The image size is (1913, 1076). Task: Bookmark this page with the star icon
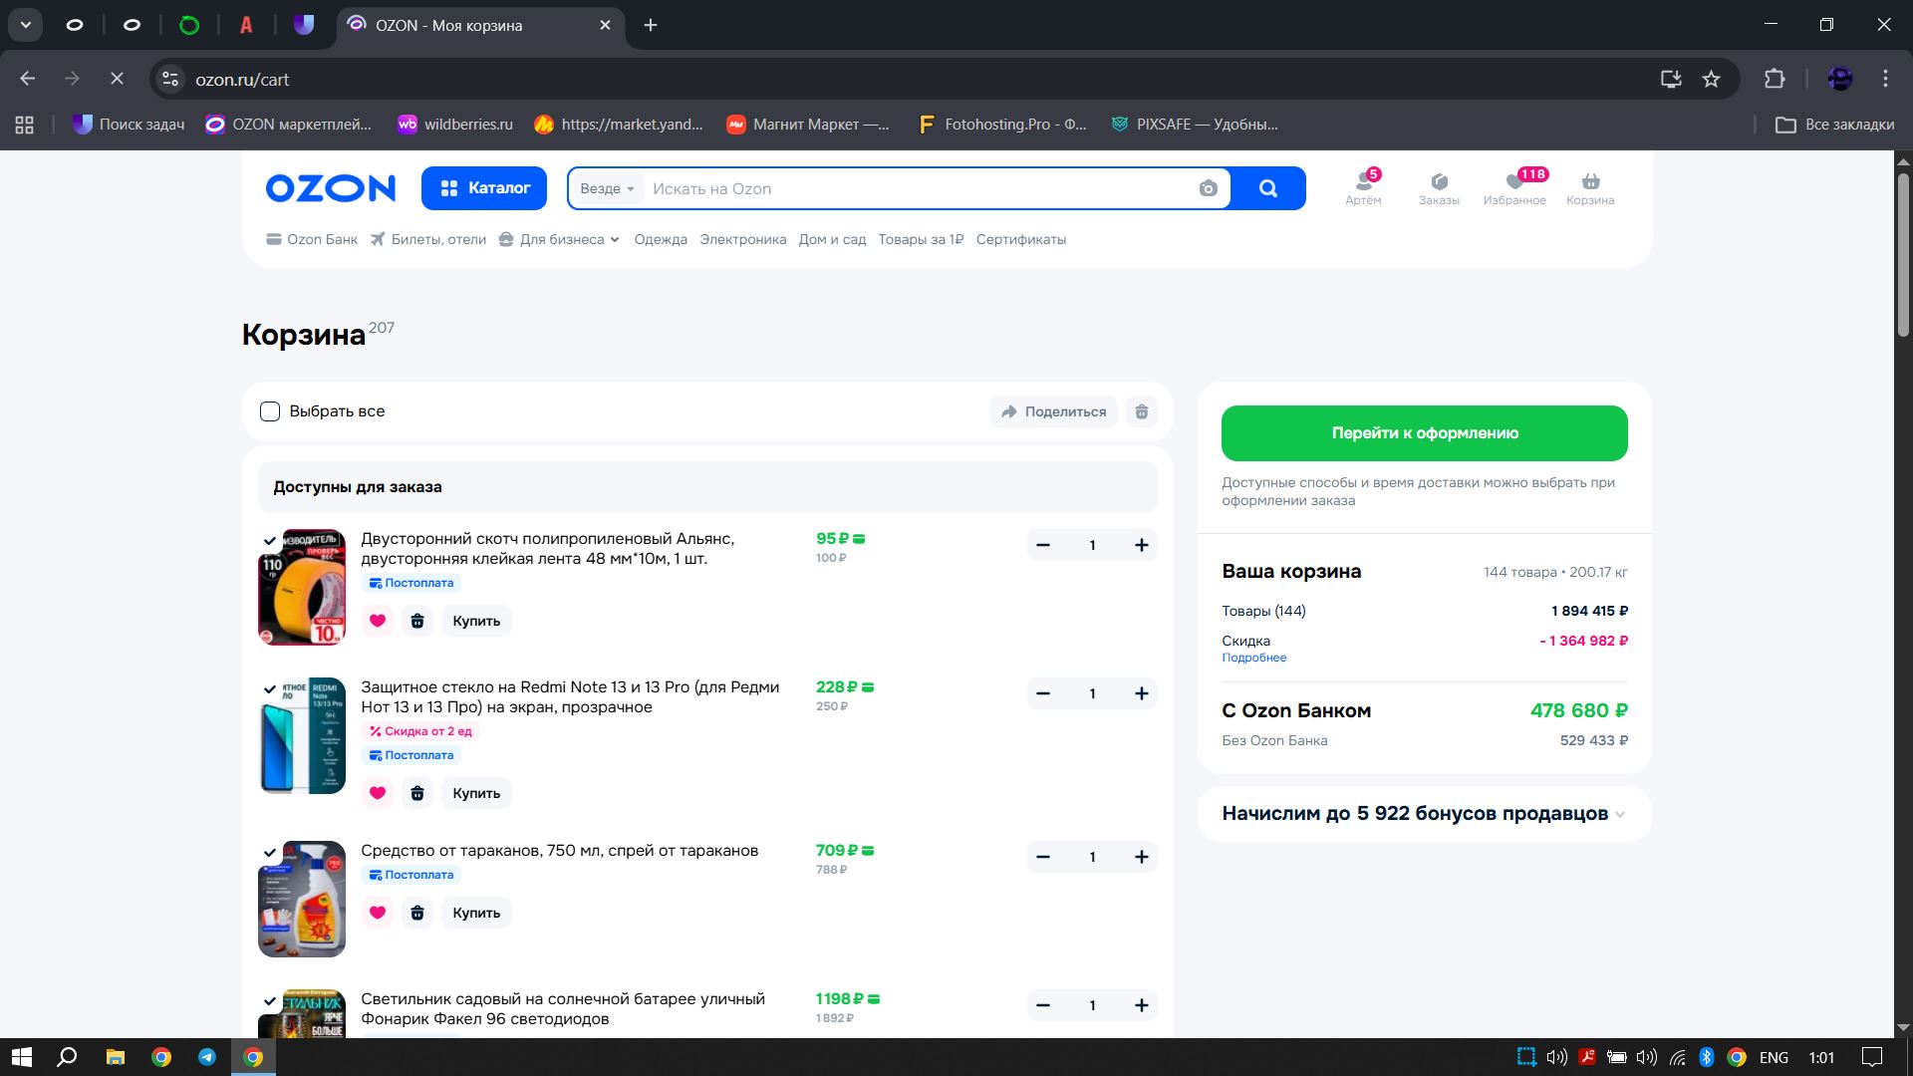point(1711,79)
